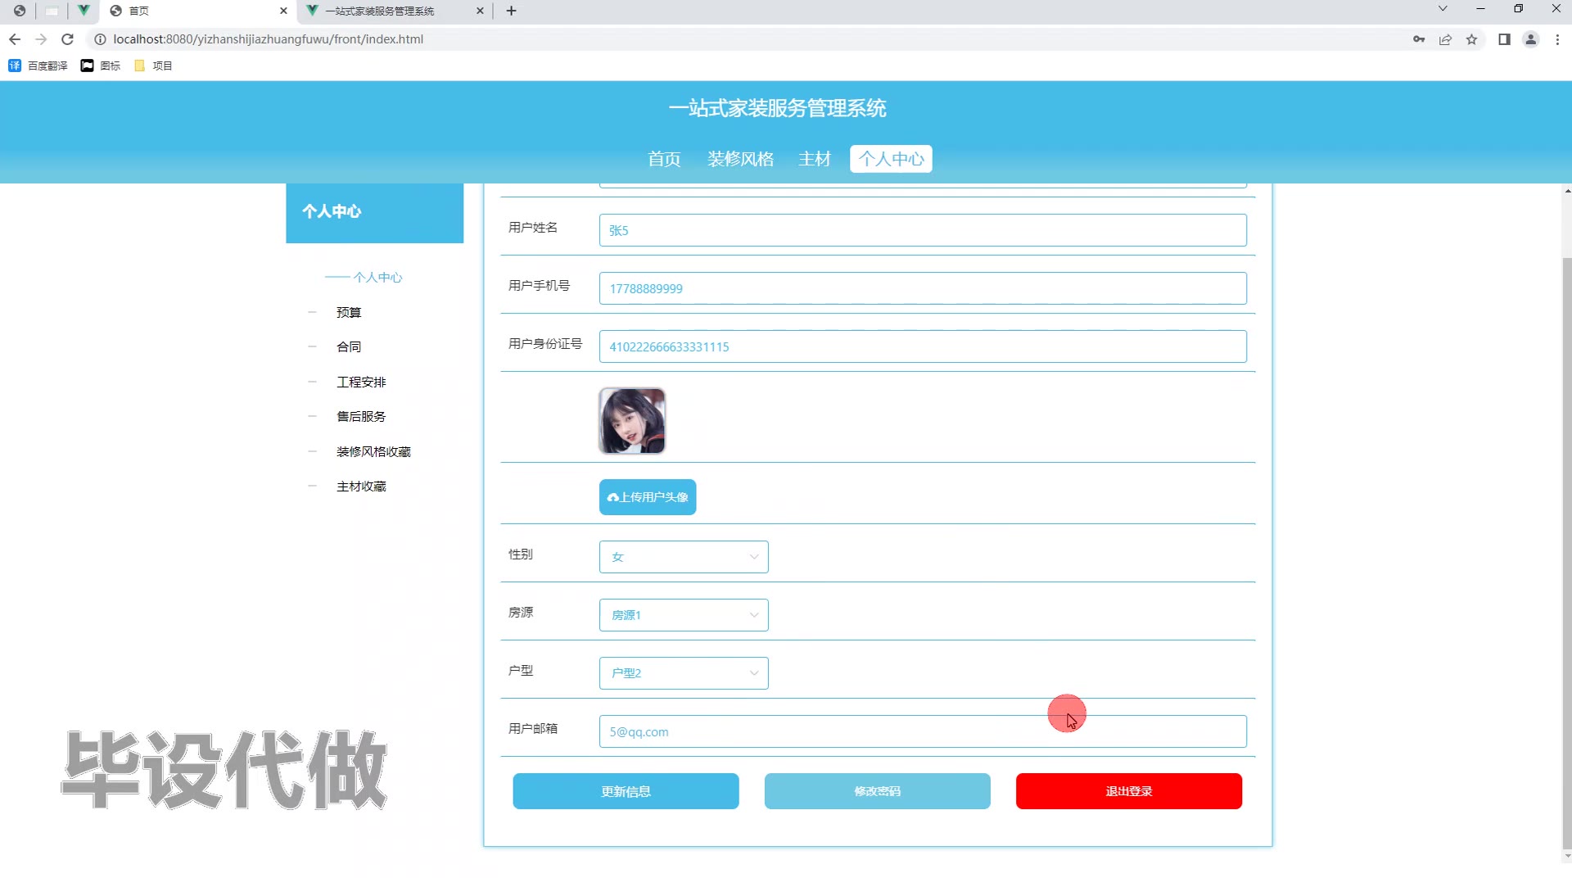Screen dimensions: 1572x878
Task: Open 主材 navigation item
Action: click(x=815, y=159)
